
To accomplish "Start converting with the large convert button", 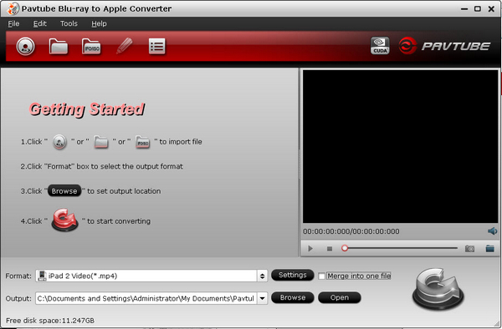I will click(438, 289).
